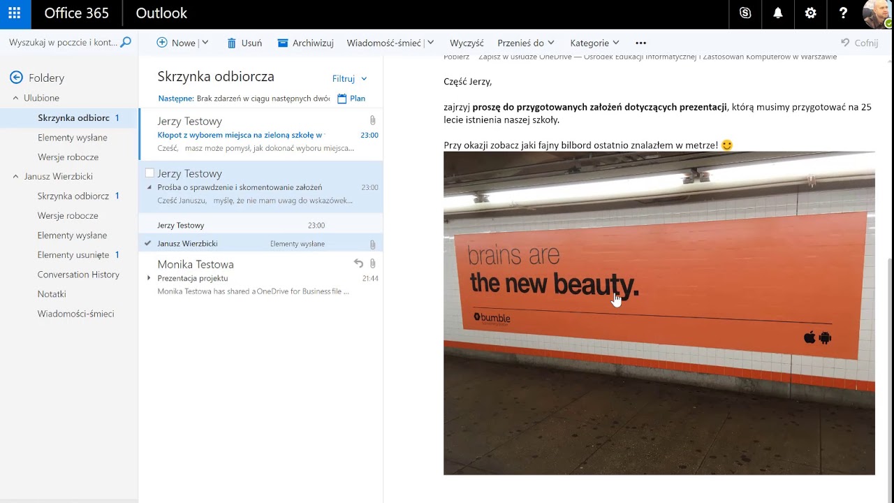Viewport: 894px width, 503px height.
Task: Click the Folders back arrow icon
Action: pyautogui.click(x=16, y=78)
